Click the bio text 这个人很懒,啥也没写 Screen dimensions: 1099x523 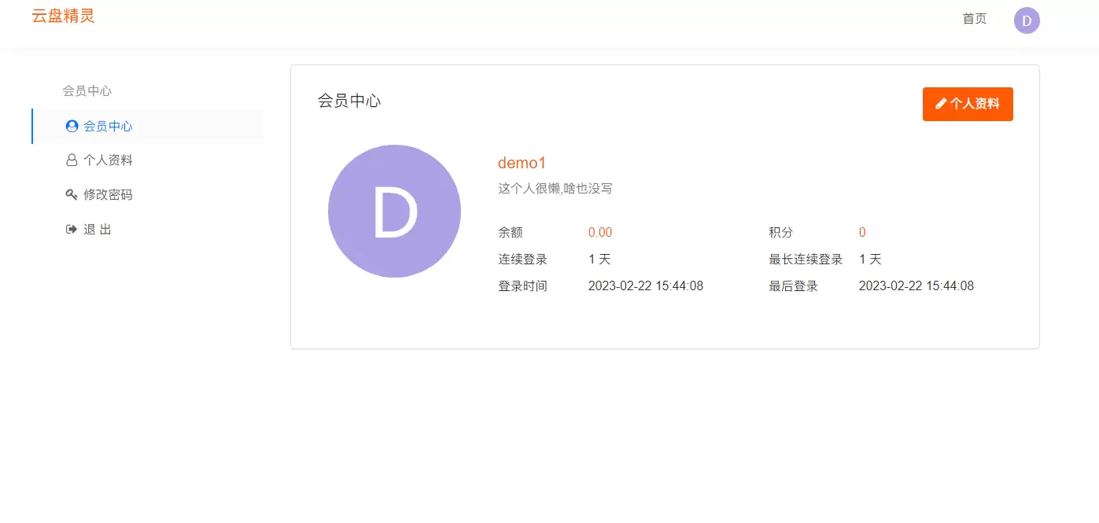coord(555,189)
